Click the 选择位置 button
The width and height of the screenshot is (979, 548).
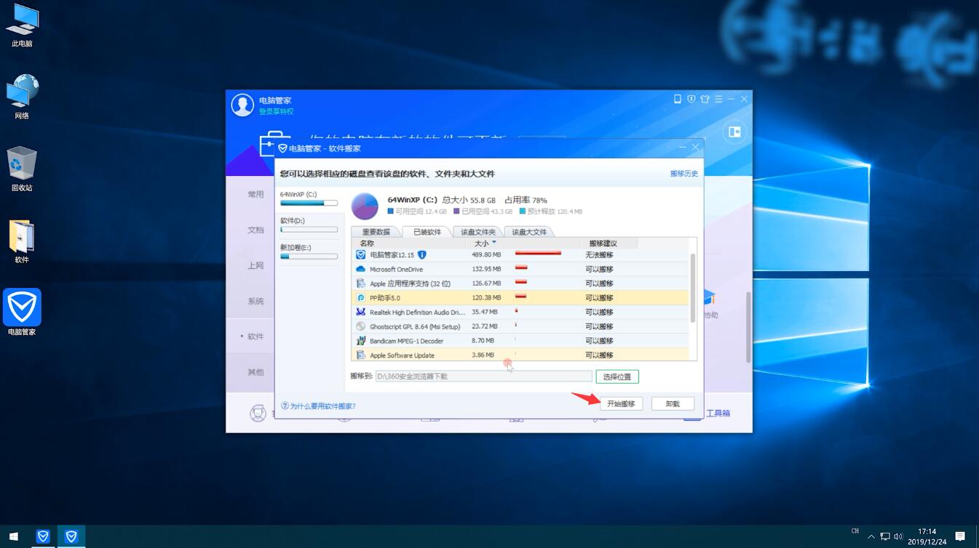(x=617, y=376)
